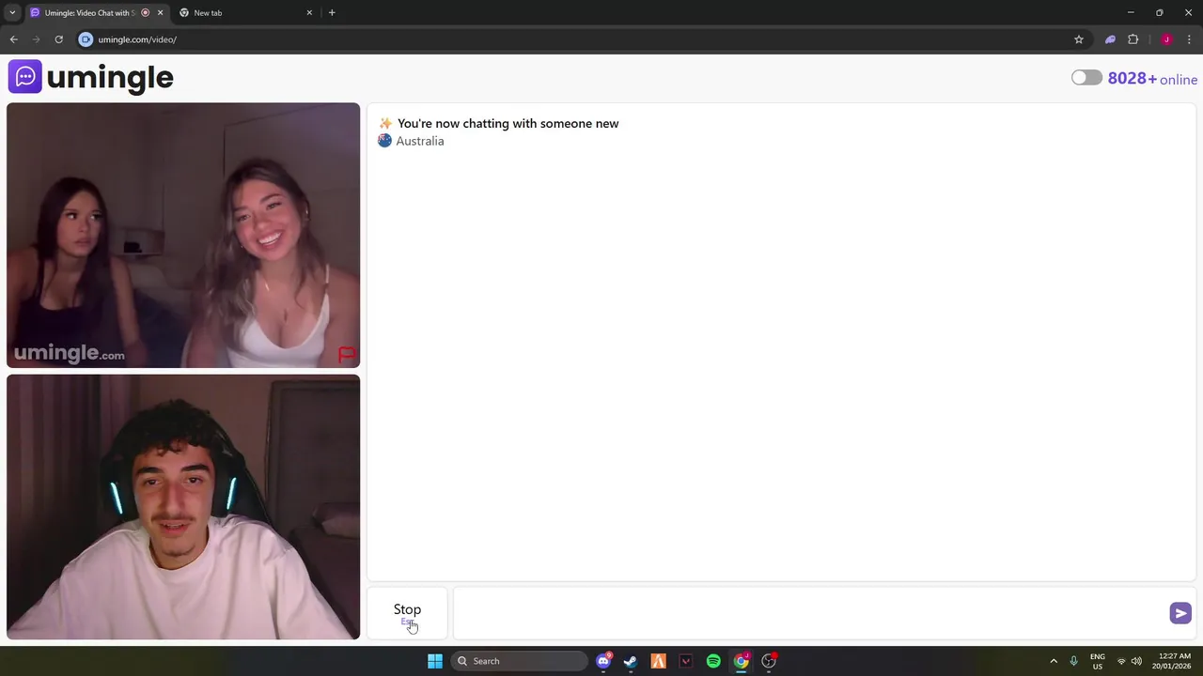
Task: Open Steam from the taskbar
Action: point(631,661)
